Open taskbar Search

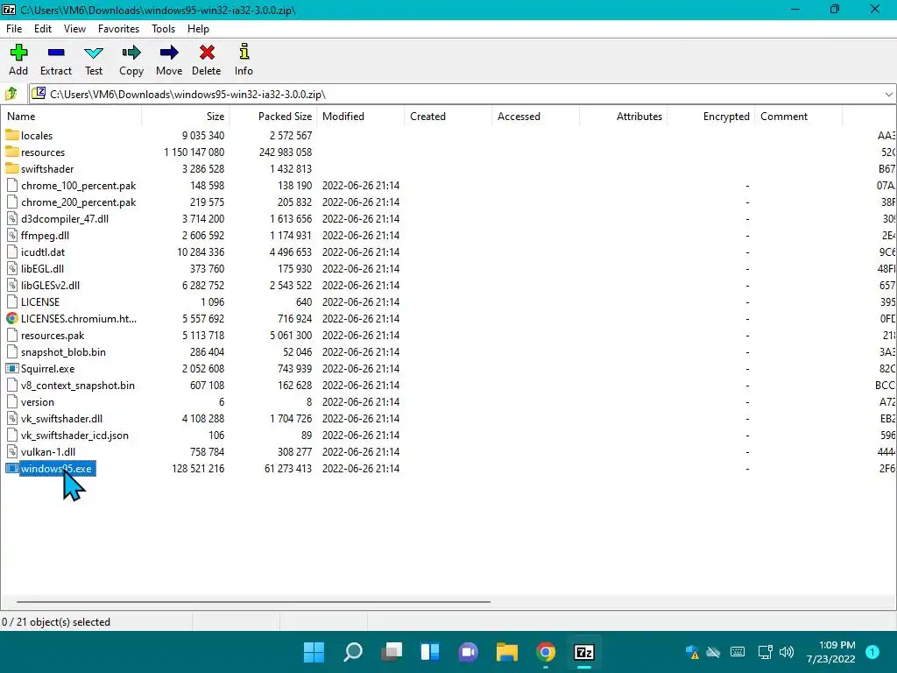pyautogui.click(x=353, y=652)
